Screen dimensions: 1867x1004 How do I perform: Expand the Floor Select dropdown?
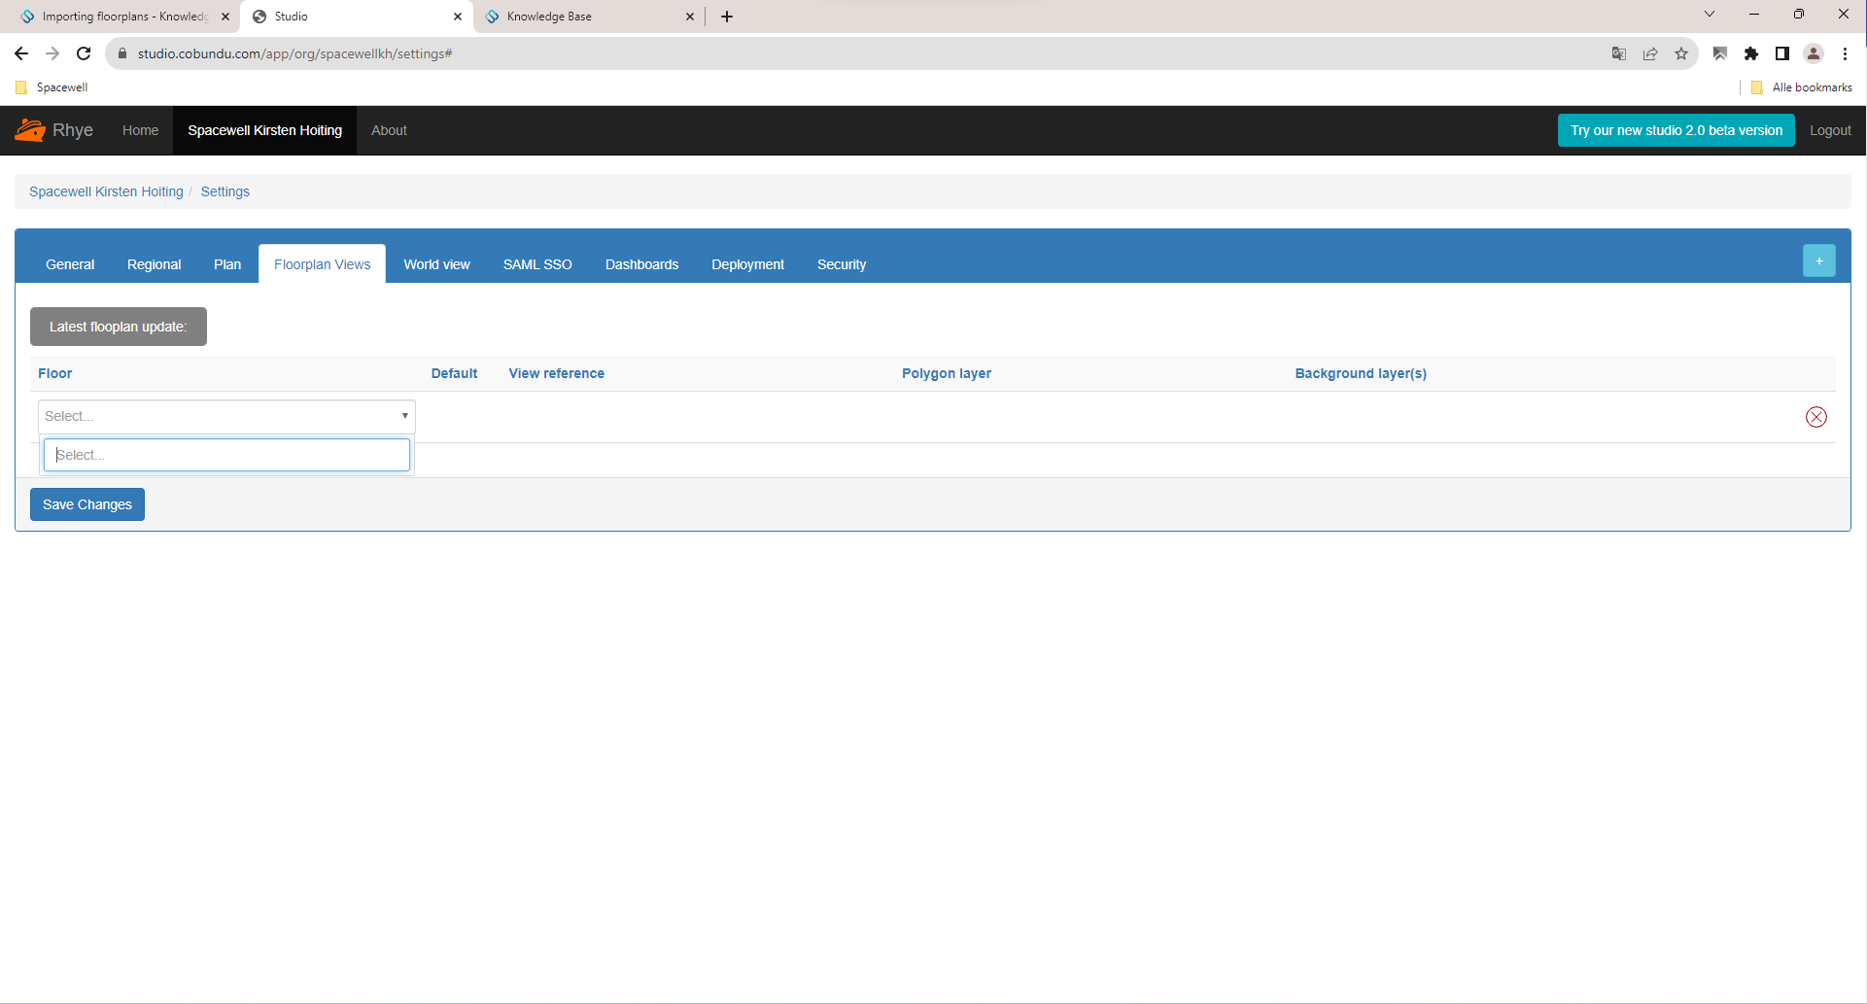(226, 416)
